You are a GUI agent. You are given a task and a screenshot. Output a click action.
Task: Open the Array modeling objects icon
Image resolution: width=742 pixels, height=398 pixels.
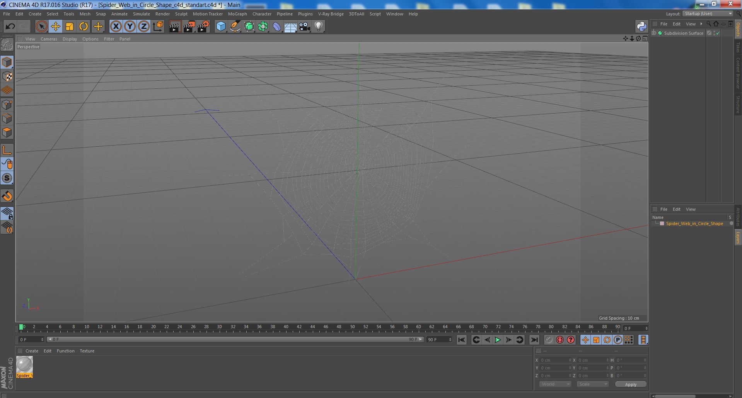click(x=263, y=27)
